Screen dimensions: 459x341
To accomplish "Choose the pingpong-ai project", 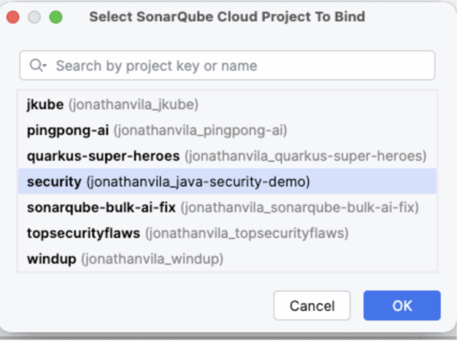I will click(x=69, y=130).
